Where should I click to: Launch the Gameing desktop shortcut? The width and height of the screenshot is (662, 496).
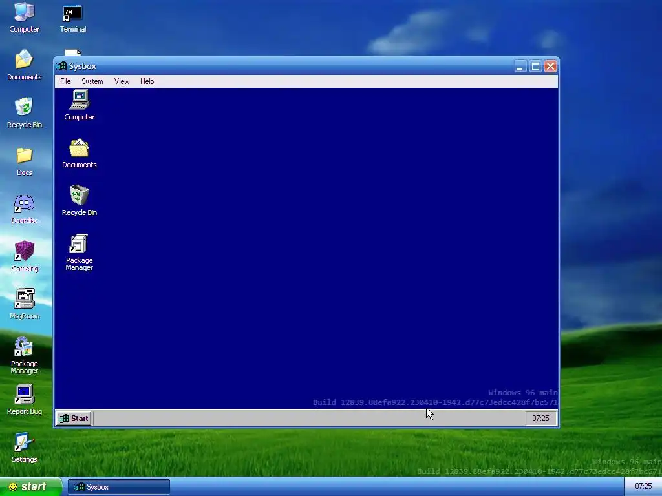[25, 256]
